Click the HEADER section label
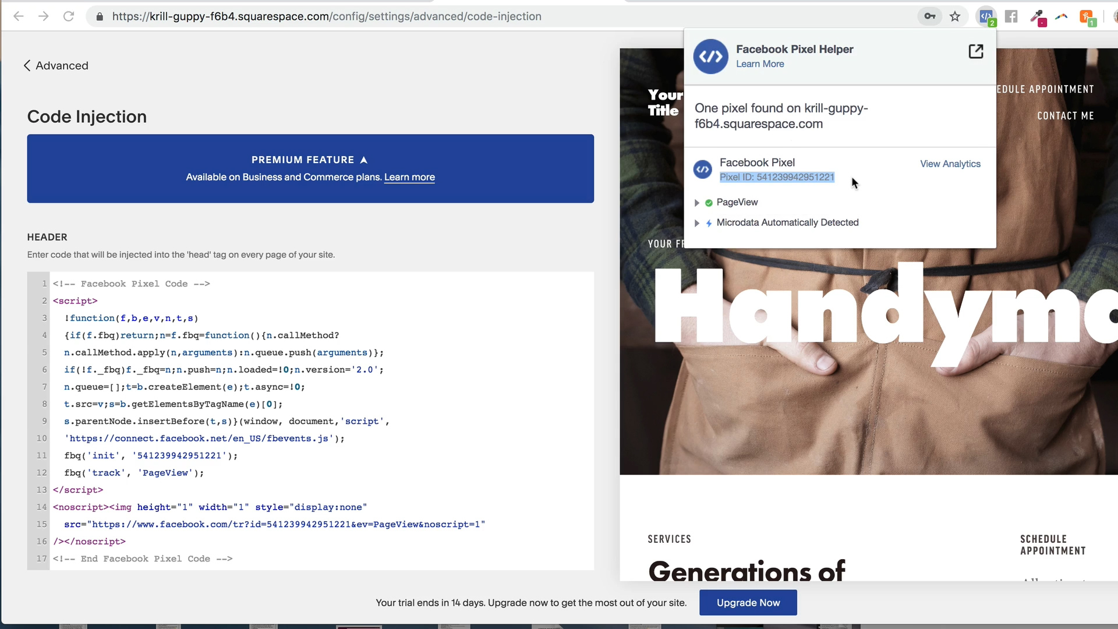This screenshot has height=629, width=1118. tap(47, 237)
